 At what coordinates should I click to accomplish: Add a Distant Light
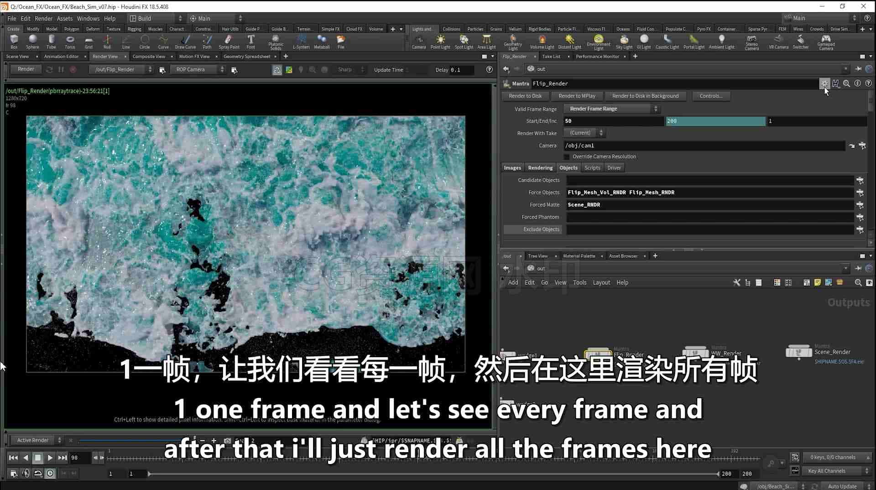[569, 42]
